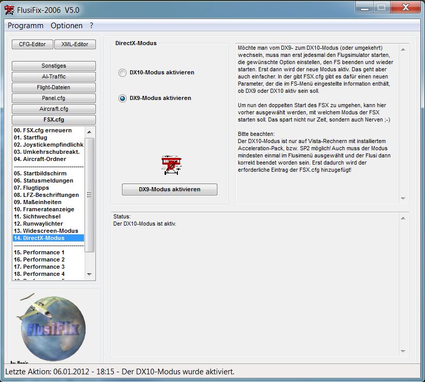Select 00. FSX.cfg erneuern in list
The height and width of the screenshot is (382, 425).
[49, 130]
